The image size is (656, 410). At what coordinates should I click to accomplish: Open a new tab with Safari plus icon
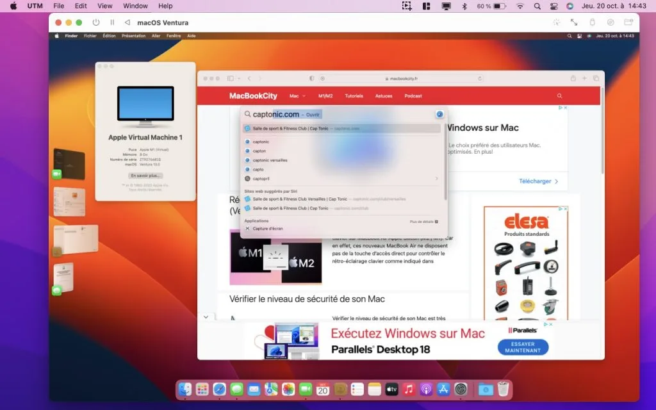[584, 78]
